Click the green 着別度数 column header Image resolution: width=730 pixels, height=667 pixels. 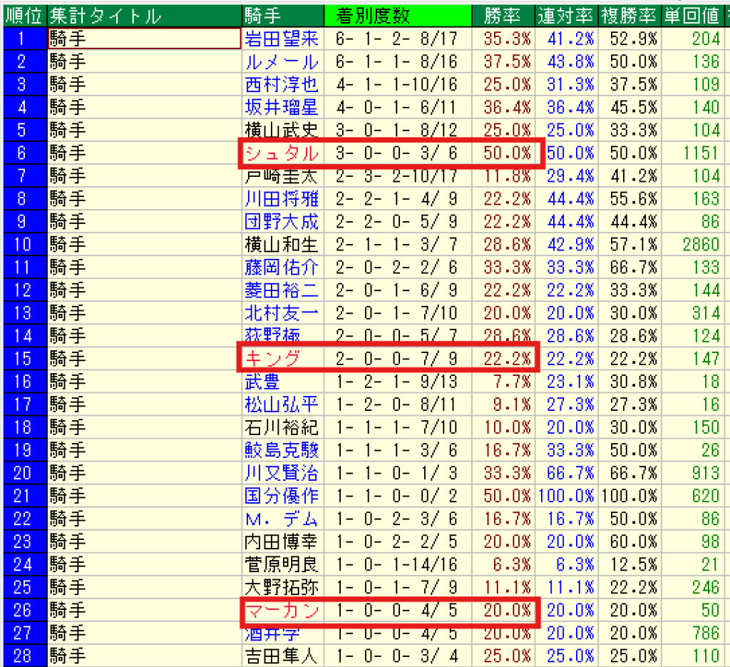click(x=398, y=16)
